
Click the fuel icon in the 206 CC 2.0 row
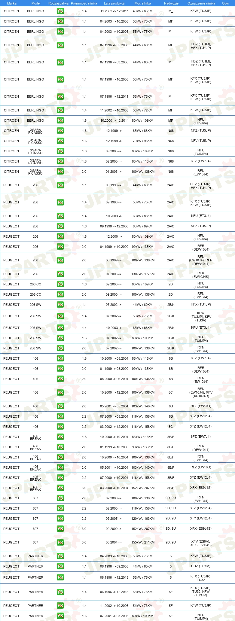[60, 294]
